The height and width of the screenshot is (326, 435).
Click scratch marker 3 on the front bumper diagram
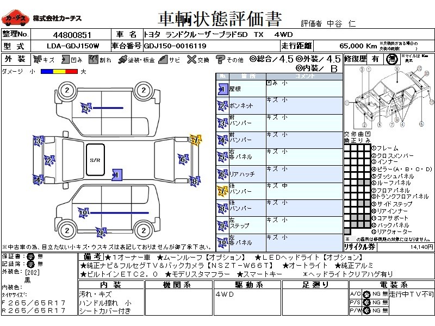[x=38, y=141]
